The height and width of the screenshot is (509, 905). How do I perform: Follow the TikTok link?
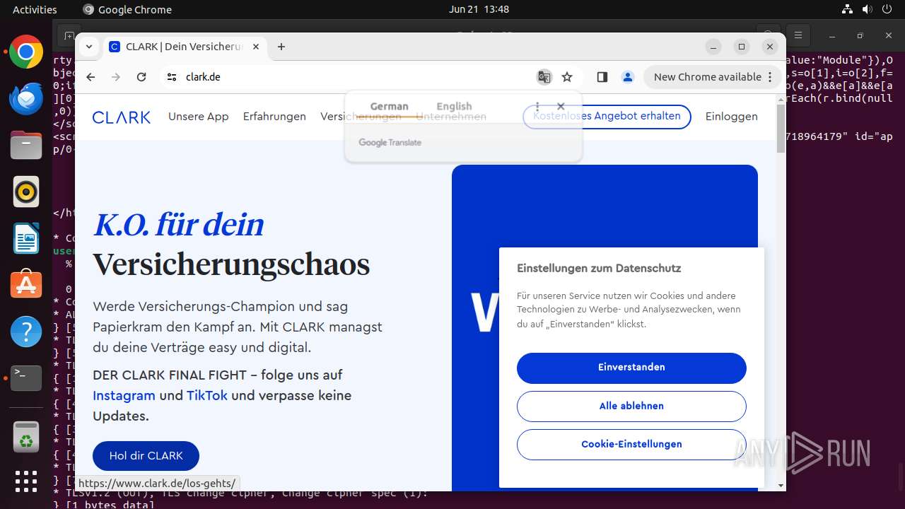(x=207, y=395)
